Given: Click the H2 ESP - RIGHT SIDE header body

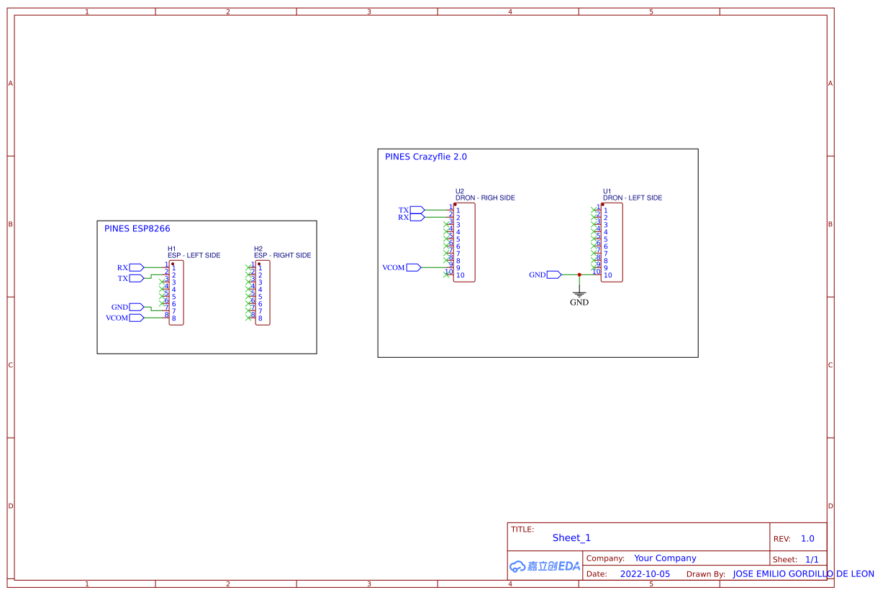Looking at the screenshot, I should [263, 292].
